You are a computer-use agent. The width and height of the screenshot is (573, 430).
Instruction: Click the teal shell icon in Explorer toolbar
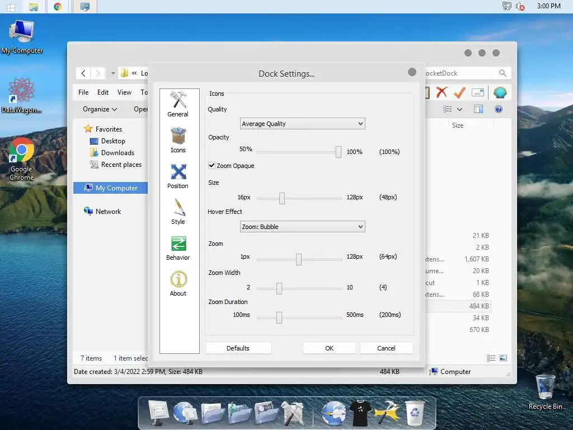coord(500,92)
